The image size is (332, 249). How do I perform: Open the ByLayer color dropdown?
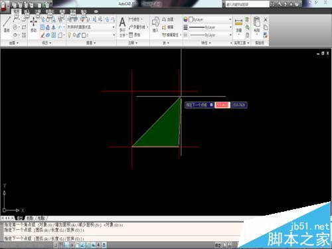pos(230,19)
